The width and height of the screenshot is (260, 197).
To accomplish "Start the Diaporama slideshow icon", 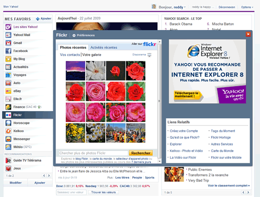I will tap(149, 55).
